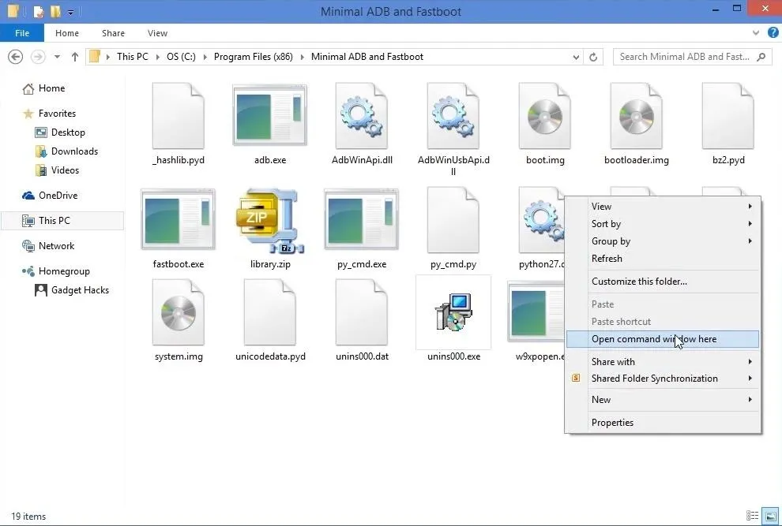Screen dimensions: 782x526
Task: Select the system.img disc icon
Action: (178, 312)
